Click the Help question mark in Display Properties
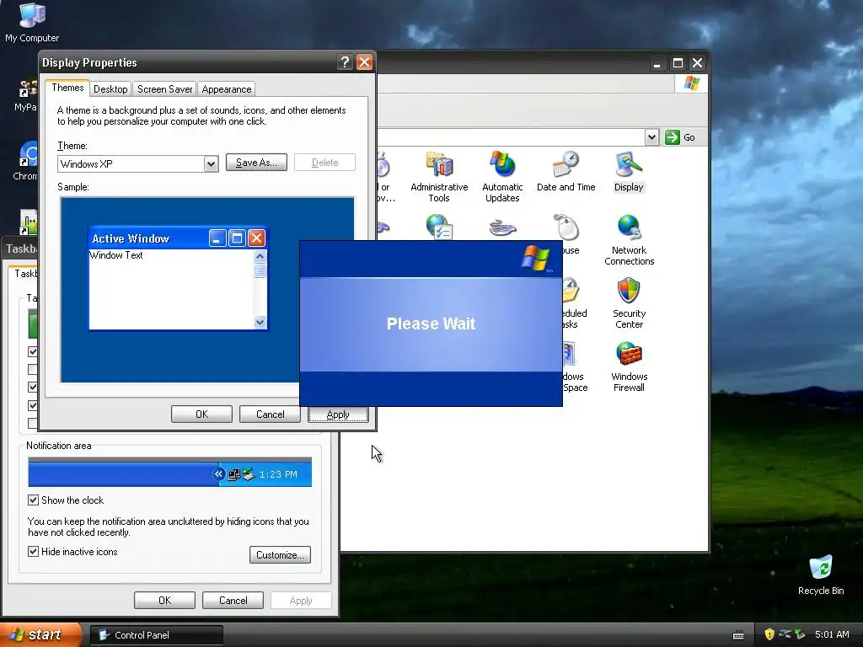863x647 pixels. click(345, 62)
